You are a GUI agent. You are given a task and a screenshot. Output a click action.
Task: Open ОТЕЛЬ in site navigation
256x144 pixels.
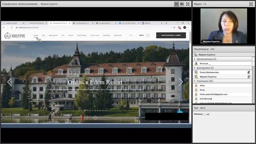(36, 36)
